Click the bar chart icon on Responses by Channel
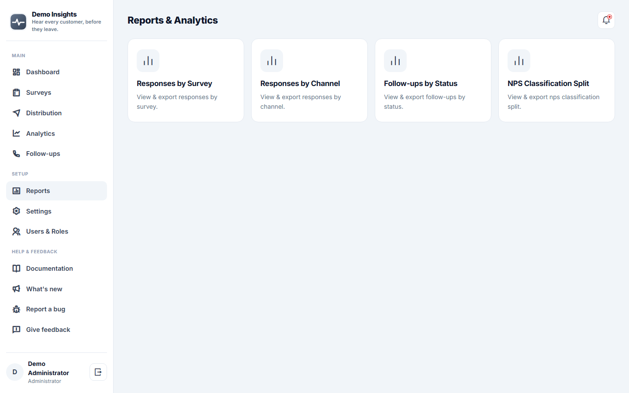629x393 pixels. click(272, 61)
